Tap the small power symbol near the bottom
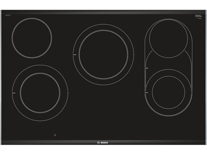This screenshot has height=155, width=207. (x=55, y=135)
